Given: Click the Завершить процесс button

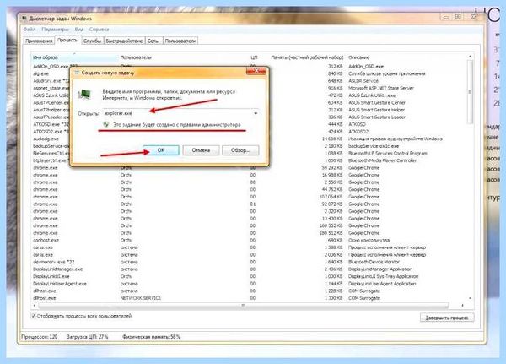Looking at the screenshot, I should coord(447,318).
